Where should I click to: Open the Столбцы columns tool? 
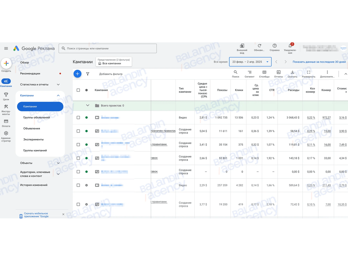click(264, 72)
